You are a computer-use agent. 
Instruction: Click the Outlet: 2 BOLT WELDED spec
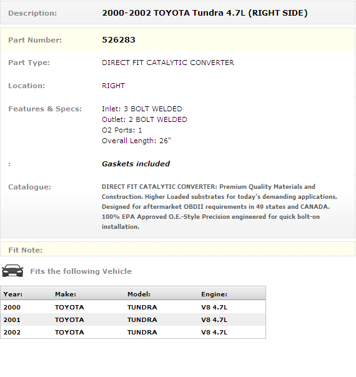pos(144,119)
